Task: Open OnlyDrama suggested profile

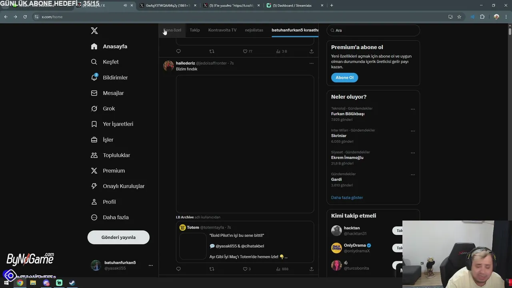Action: (x=355, y=245)
